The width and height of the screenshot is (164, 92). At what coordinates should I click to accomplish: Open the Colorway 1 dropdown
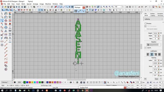(x=12, y=82)
